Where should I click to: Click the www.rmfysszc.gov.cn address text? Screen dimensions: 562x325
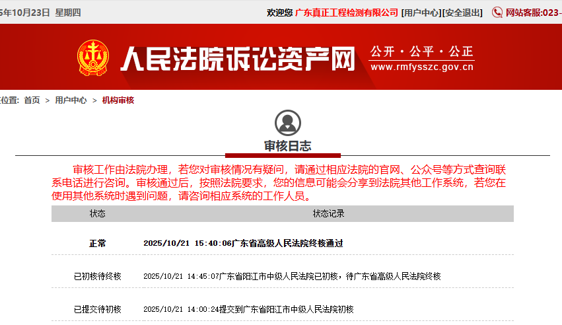[422, 67]
